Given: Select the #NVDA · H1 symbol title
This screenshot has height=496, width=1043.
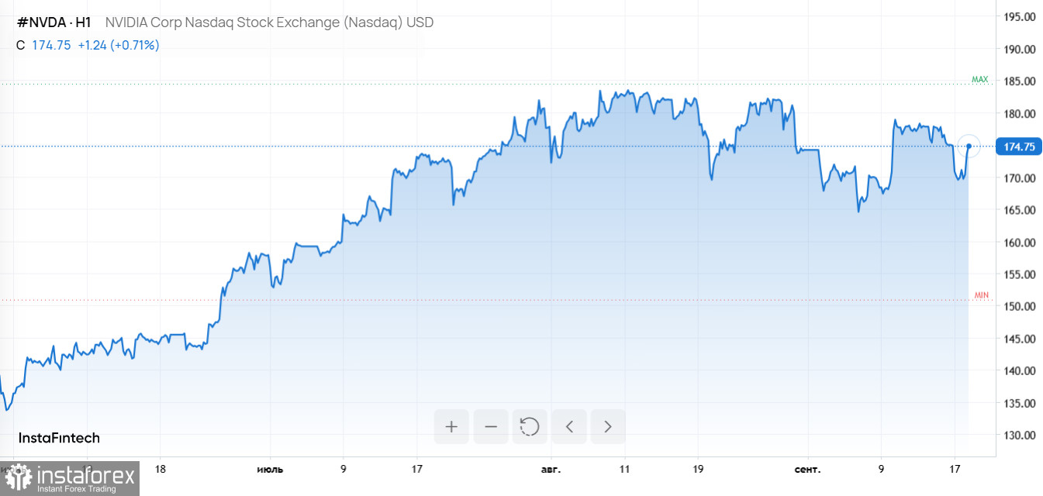Looking at the screenshot, I should 54,22.
